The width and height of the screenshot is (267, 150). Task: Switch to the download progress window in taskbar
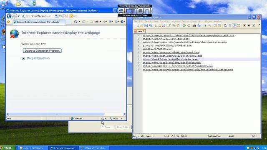[94, 148]
